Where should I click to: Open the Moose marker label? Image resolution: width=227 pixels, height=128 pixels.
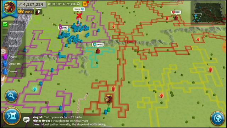tap(79, 9)
